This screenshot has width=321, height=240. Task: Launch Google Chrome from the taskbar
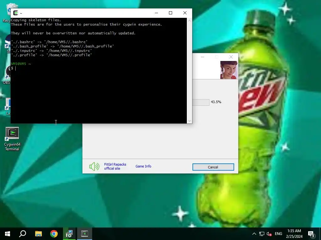click(54, 234)
